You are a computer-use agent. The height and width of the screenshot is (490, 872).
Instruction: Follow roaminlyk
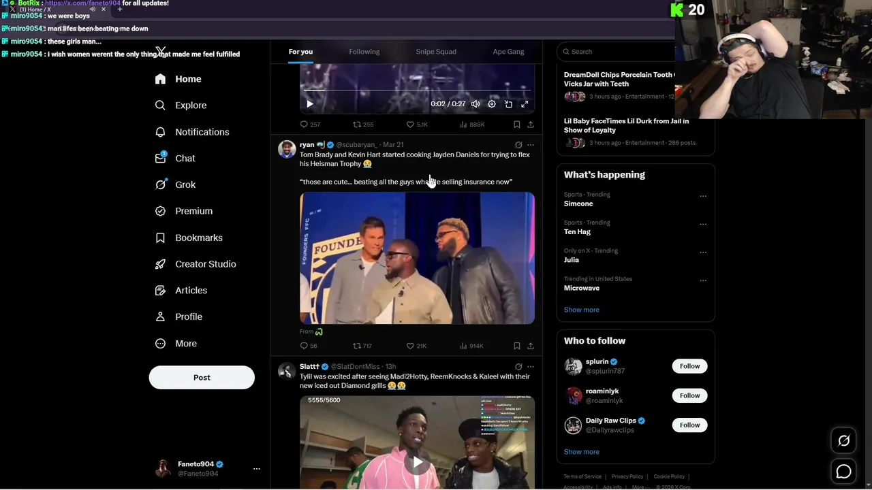[x=689, y=395]
